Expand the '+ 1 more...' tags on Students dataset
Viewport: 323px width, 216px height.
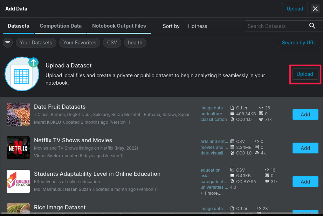point(211,193)
